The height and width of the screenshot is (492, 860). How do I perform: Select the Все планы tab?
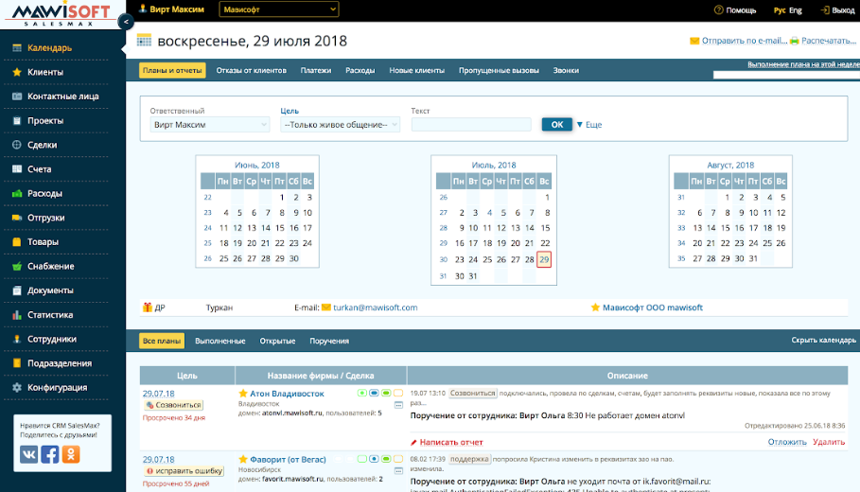pyautogui.click(x=162, y=341)
